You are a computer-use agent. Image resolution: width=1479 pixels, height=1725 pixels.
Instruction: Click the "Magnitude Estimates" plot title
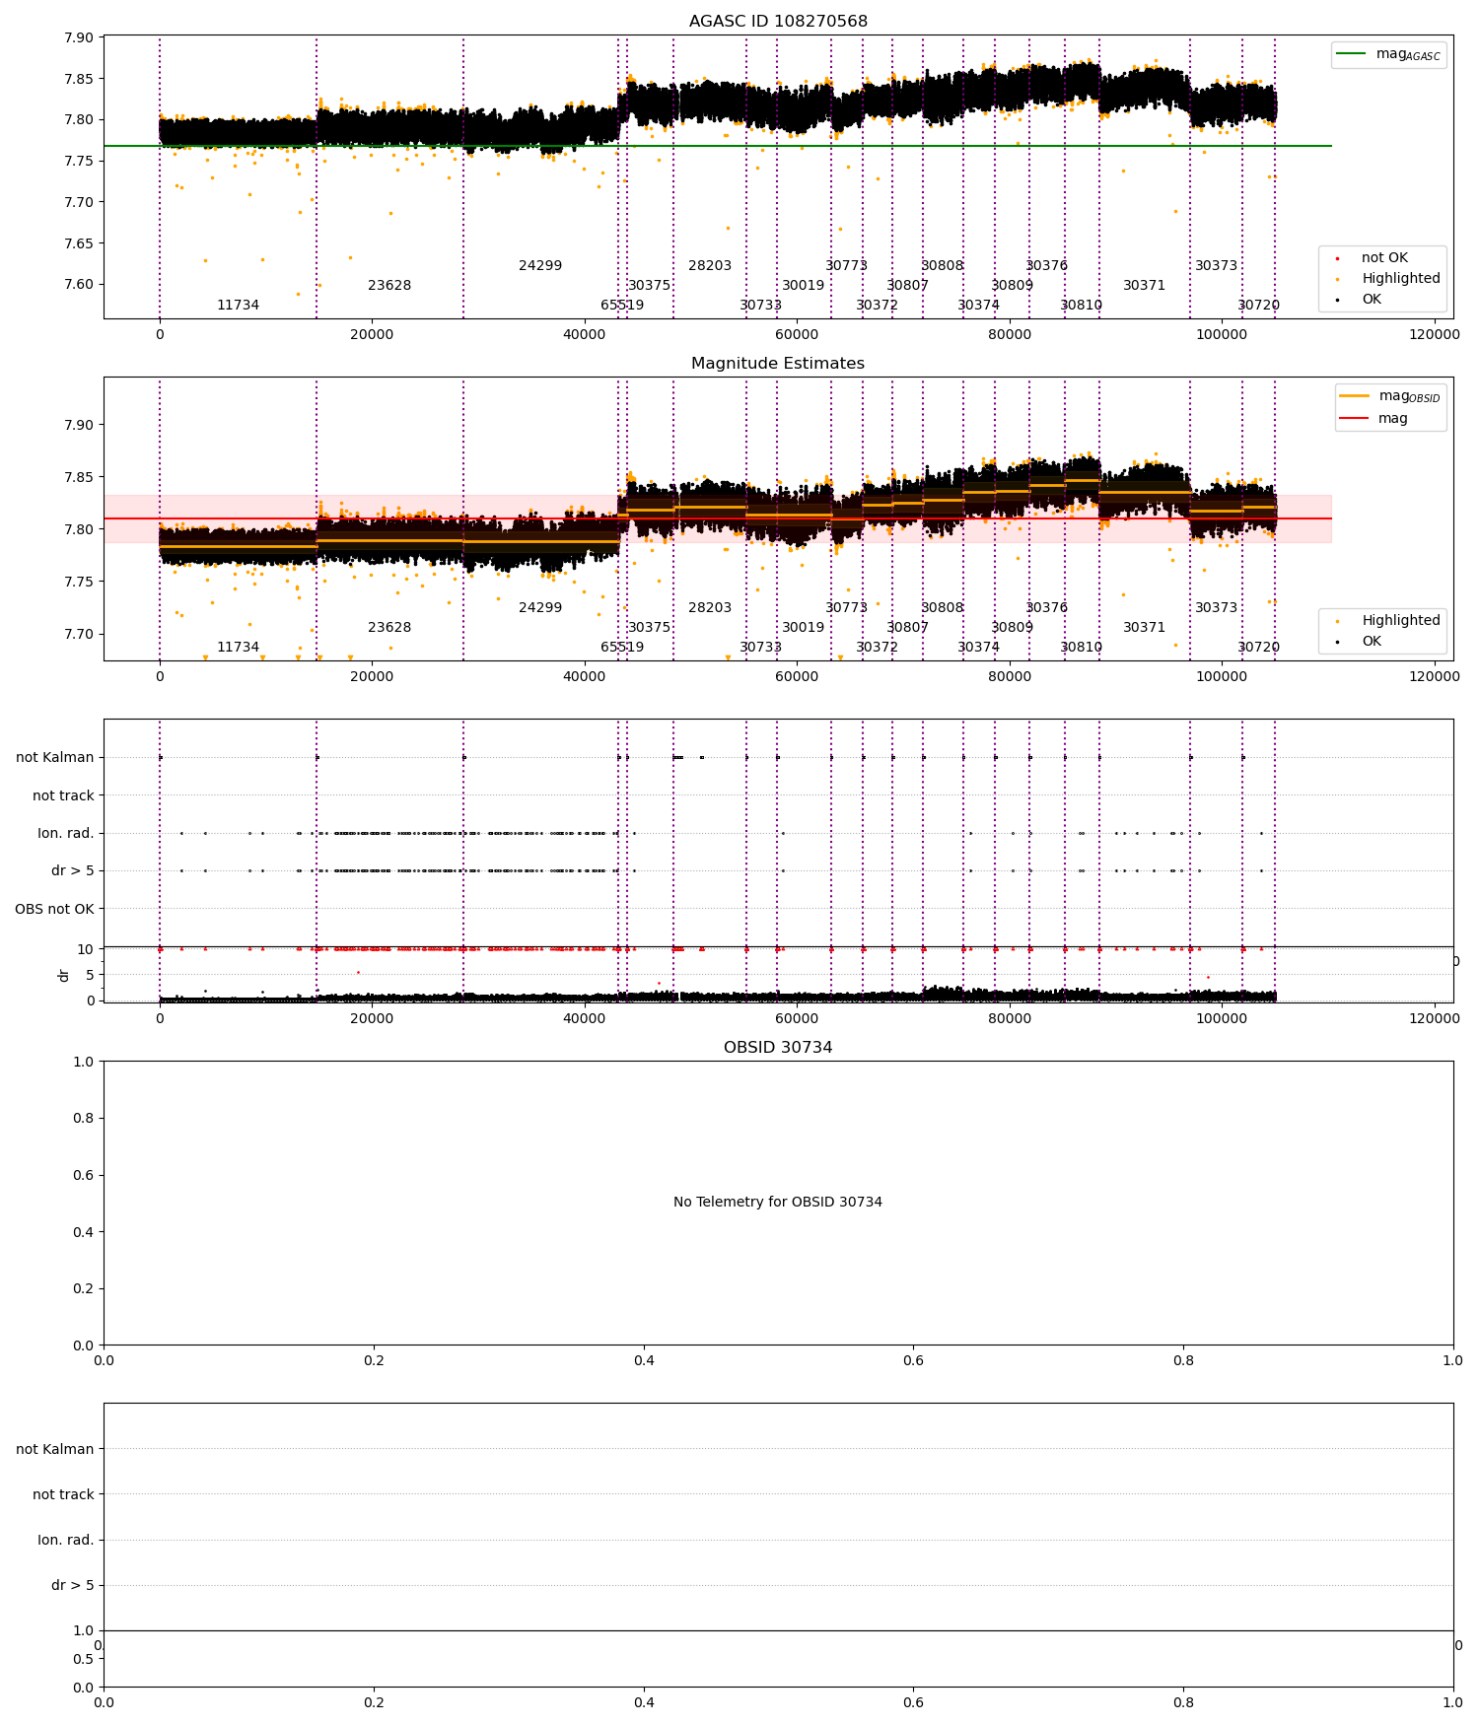coord(778,364)
